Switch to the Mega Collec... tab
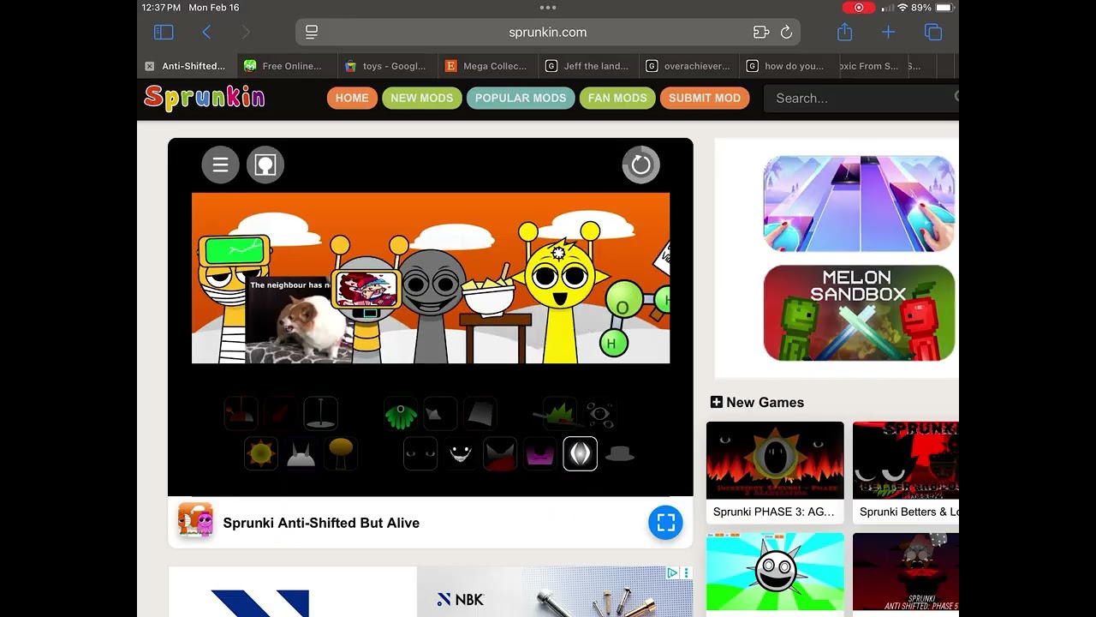The image size is (1096, 617). 490,66
